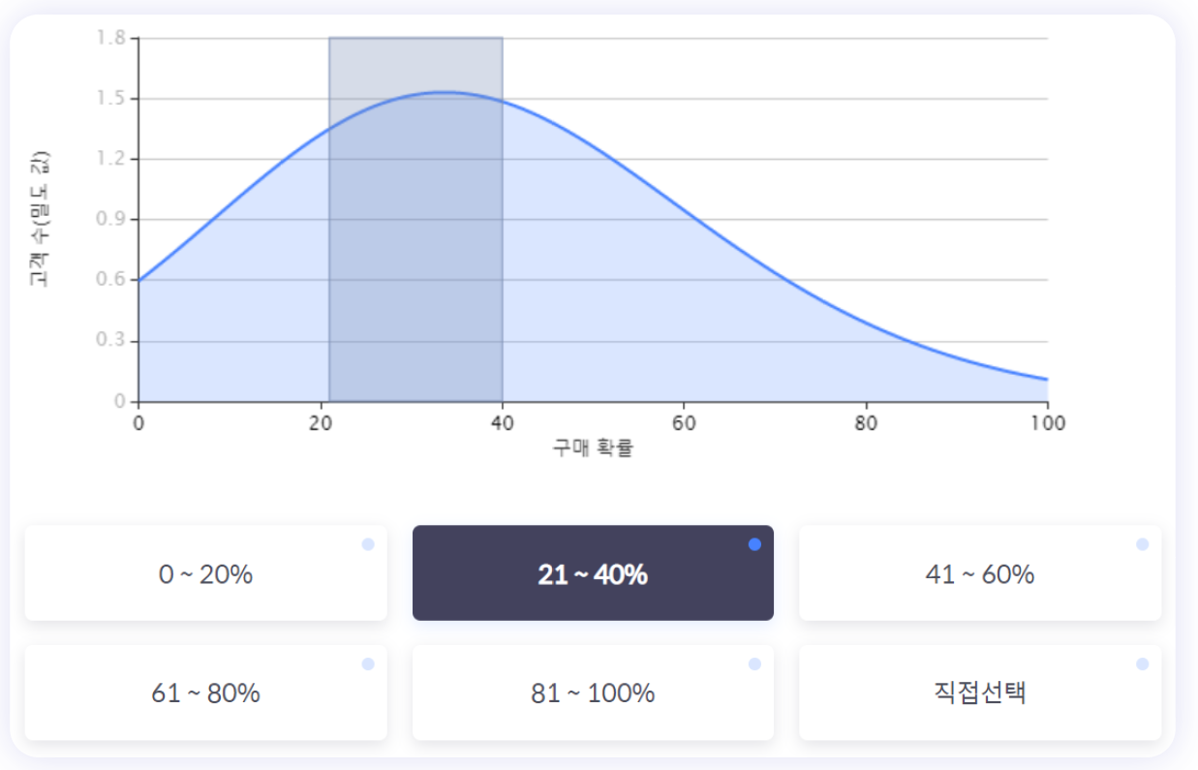Click the active blue dot on 21 ~ 40%
Image resolution: width=1198 pixels, height=770 pixels.
pos(755,544)
